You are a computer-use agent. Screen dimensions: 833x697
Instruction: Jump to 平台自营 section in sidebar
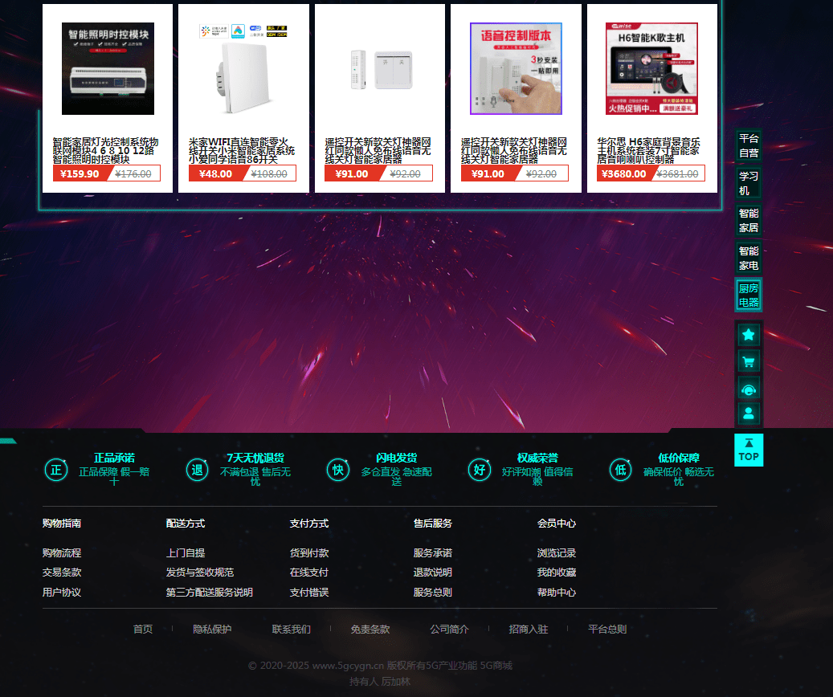[749, 145]
